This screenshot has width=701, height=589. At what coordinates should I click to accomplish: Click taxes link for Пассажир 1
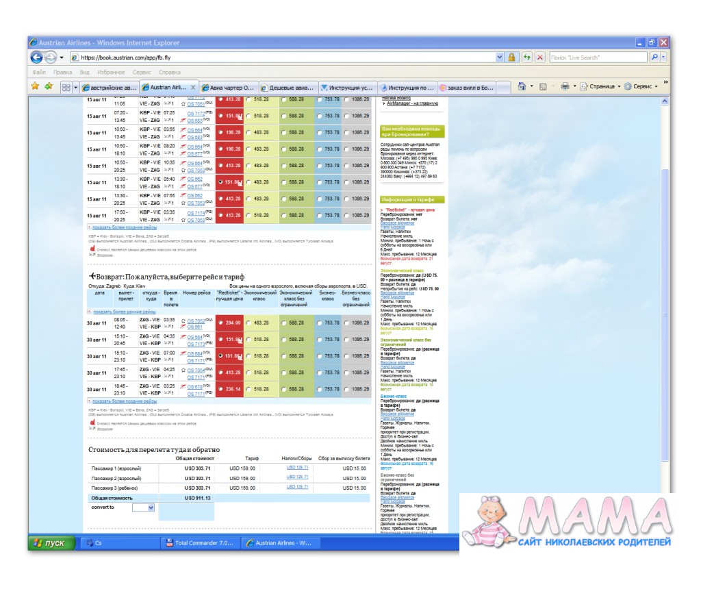297,468
